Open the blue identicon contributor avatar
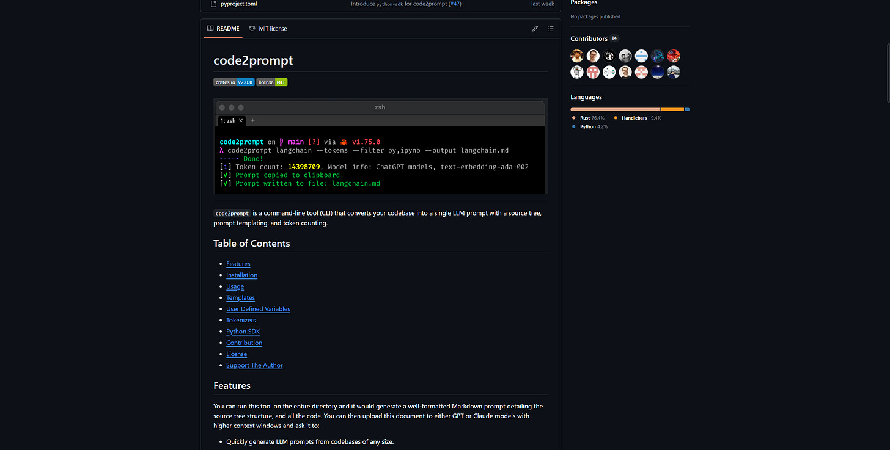The image size is (890, 450). click(x=641, y=56)
